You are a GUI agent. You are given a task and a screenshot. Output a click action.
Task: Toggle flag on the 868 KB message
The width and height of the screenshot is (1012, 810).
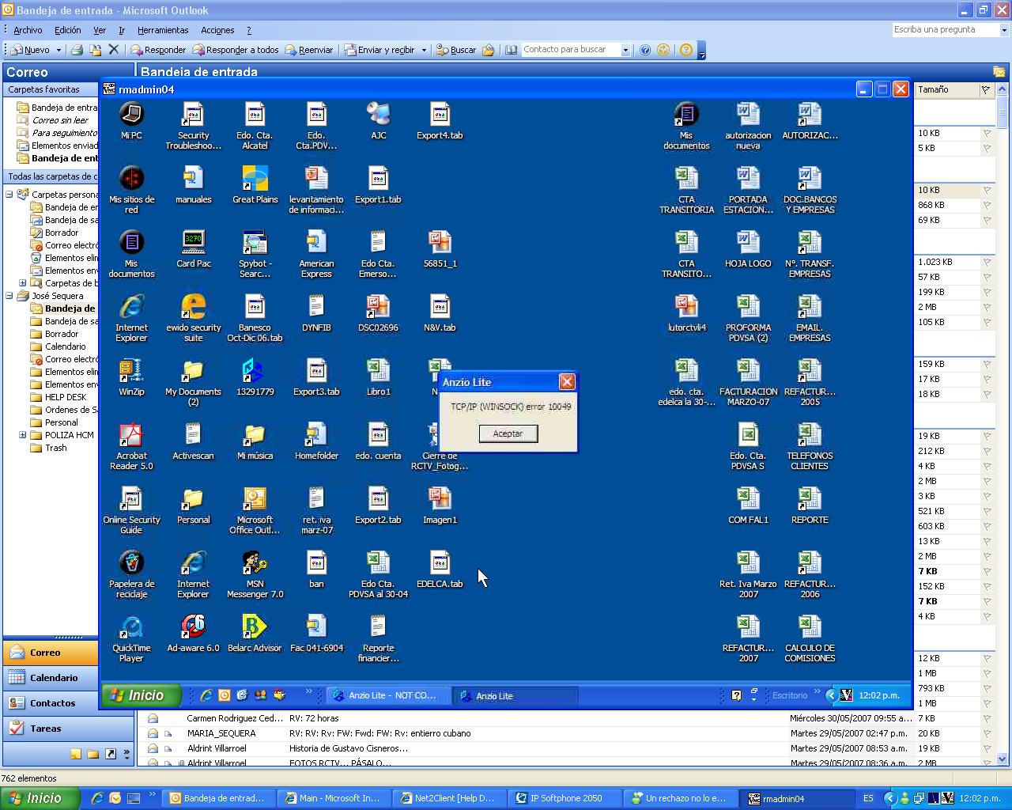click(x=987, y=206)
